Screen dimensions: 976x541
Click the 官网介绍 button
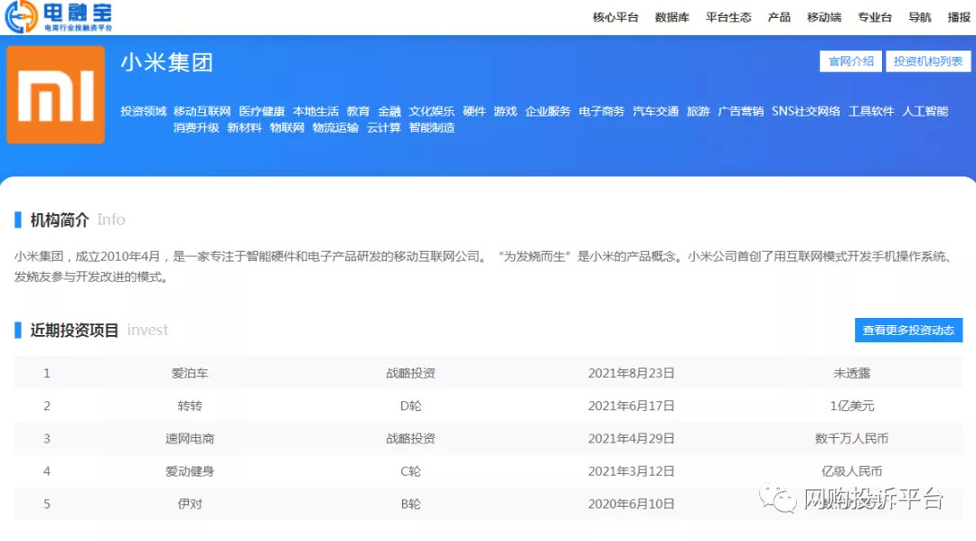point(850,61)
